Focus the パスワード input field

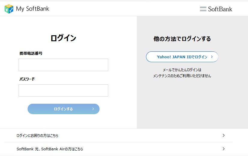click(63, 90)
